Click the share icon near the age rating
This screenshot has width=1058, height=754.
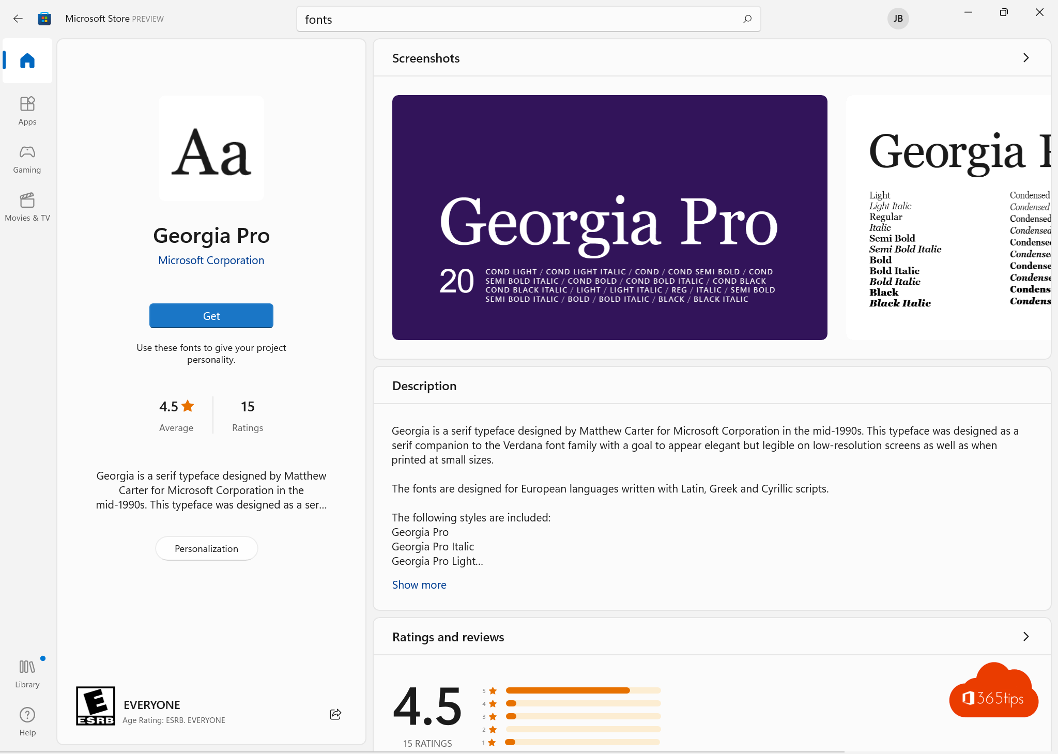tap(335, 714)
